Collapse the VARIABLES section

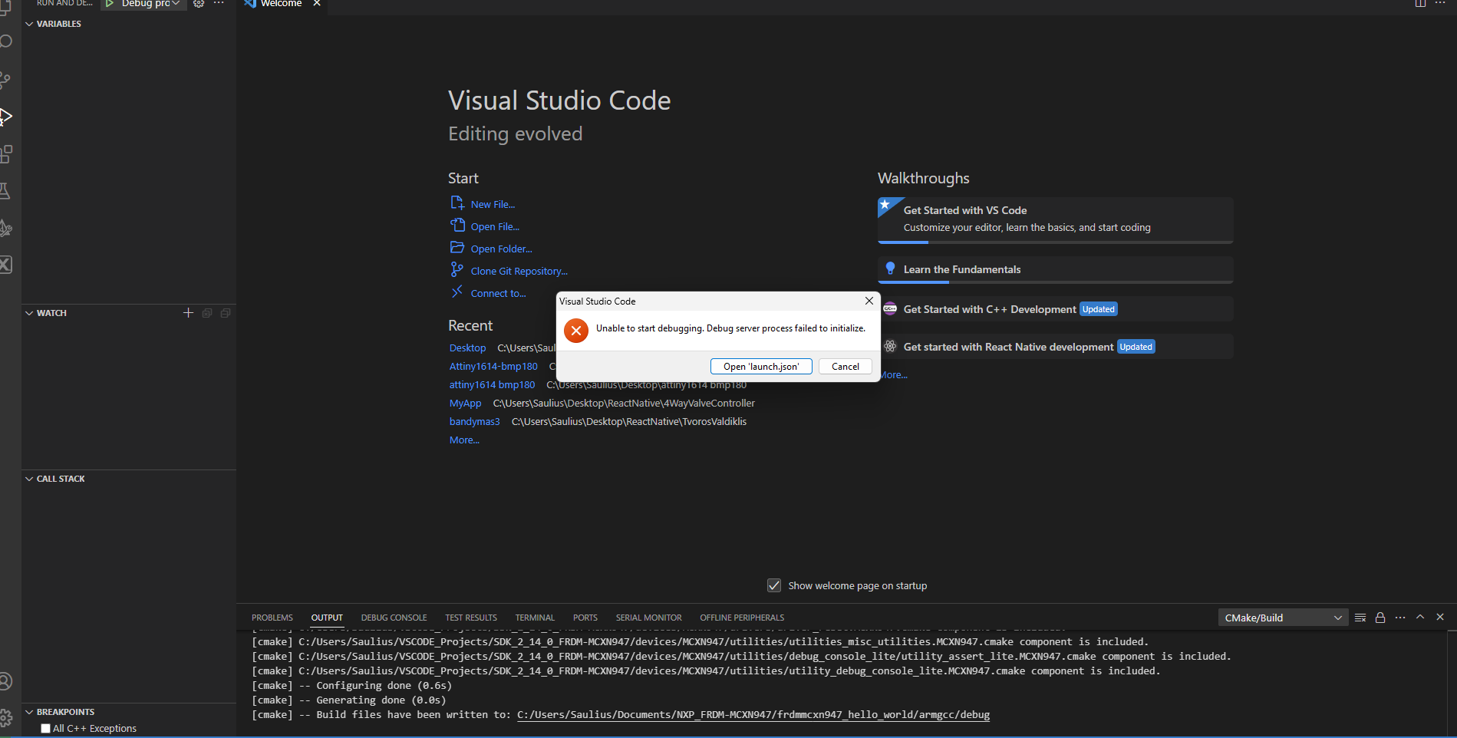click(29, 24)
